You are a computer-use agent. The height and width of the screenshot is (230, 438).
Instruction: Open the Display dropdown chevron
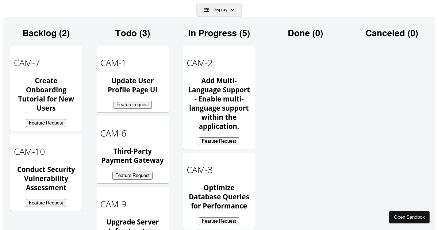tap(232, 10)
